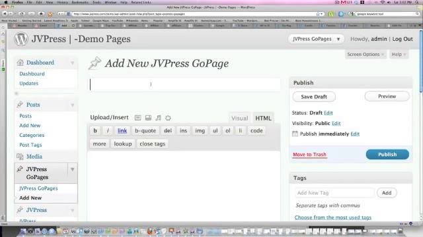Expand the JVPress menu section arrow
Image resolution: width=423 pixels, height=237 pixels.
72,210
